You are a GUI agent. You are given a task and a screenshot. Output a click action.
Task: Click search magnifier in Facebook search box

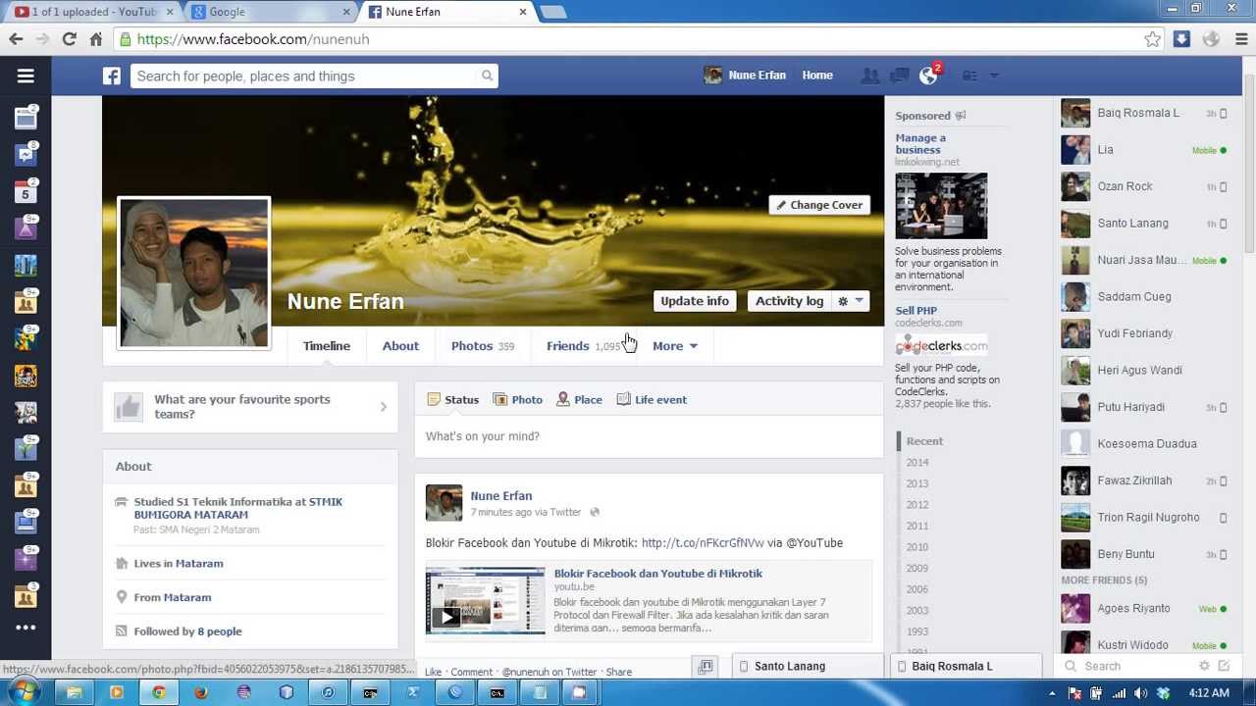point(487,76)
